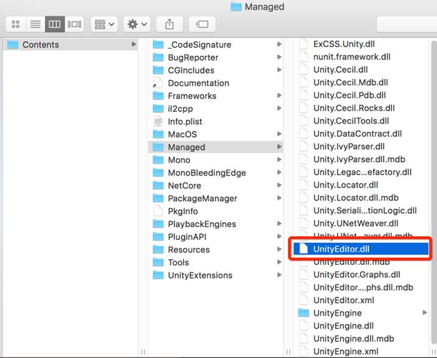Switch to list view in toolbar
437x358 pixels.
point(35,24)
